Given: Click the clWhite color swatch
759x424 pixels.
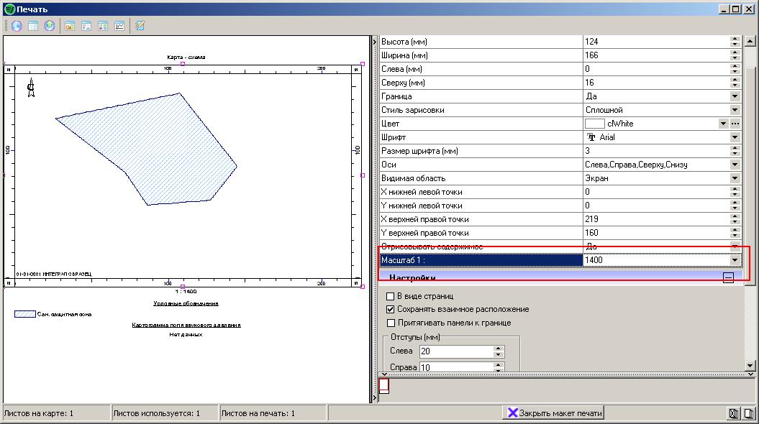Looking at the screenshot, I should click(x=595, y=124).
